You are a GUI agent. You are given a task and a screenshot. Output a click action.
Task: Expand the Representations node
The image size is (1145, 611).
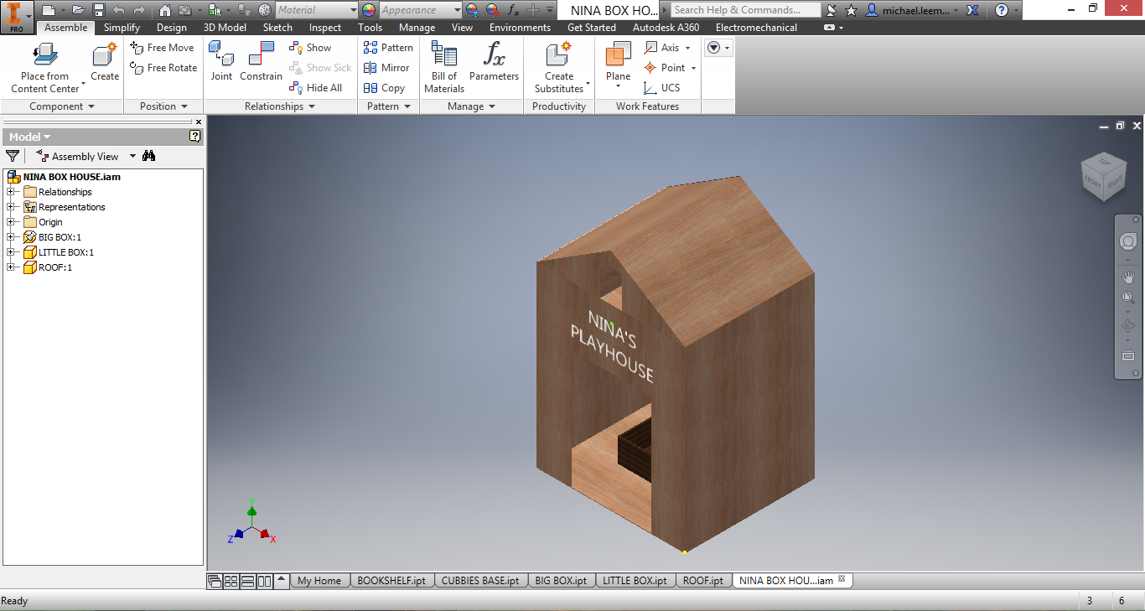click(11, 207)
